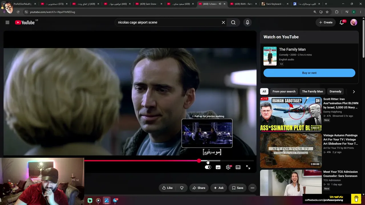Image resolution: width=365 pixels, height=205 pixels.
Task: Open YouTube notifications bell
Action: (x=342, y=22)
